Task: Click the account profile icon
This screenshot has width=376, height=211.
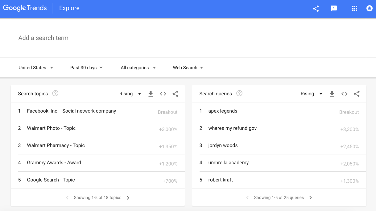Action: [369, 8]
